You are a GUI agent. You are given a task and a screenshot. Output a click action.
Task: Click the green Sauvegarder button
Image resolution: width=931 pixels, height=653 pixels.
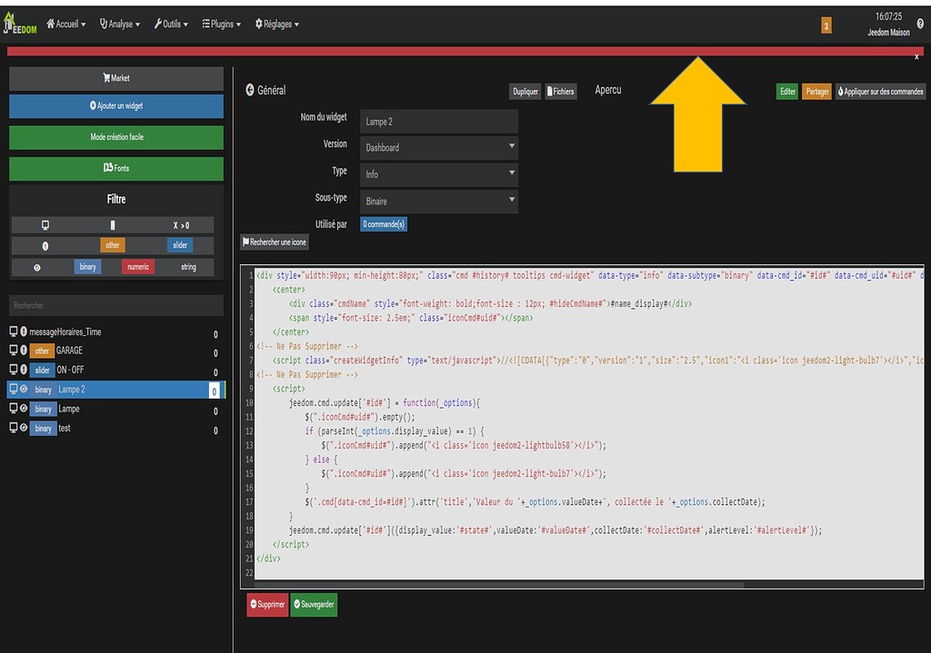pyautogui.click(x=314, y=604)
